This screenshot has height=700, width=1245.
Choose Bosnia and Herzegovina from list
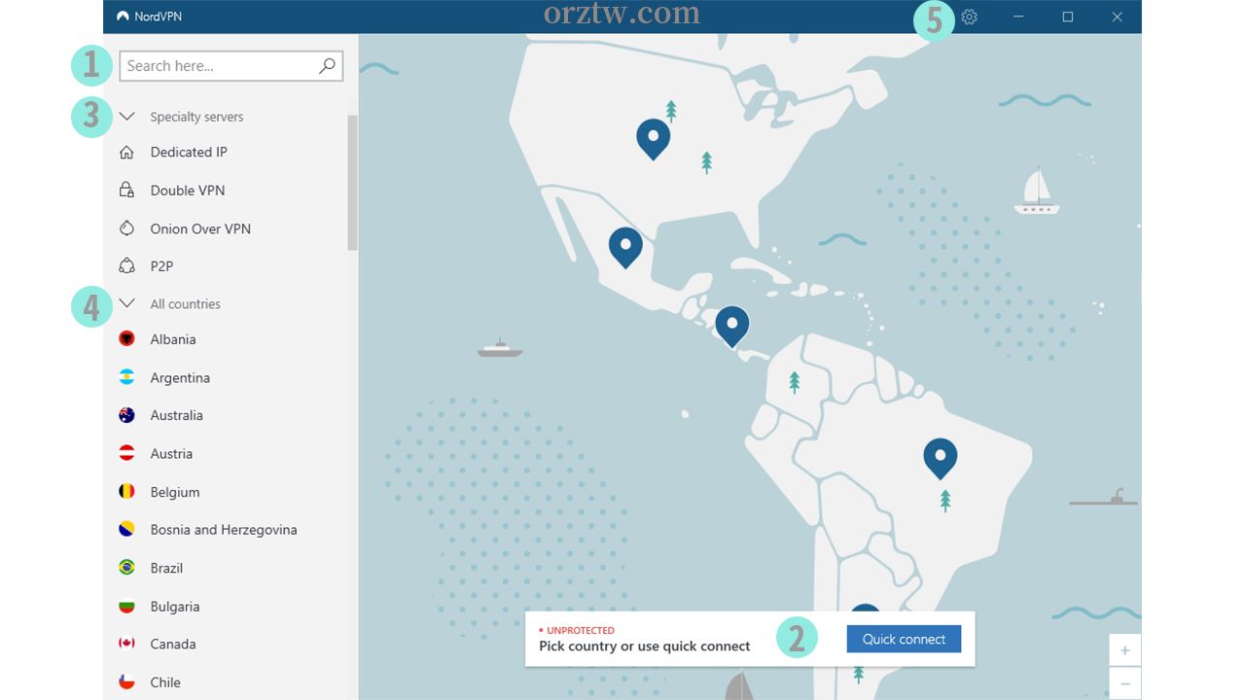[x=225, y=530]
